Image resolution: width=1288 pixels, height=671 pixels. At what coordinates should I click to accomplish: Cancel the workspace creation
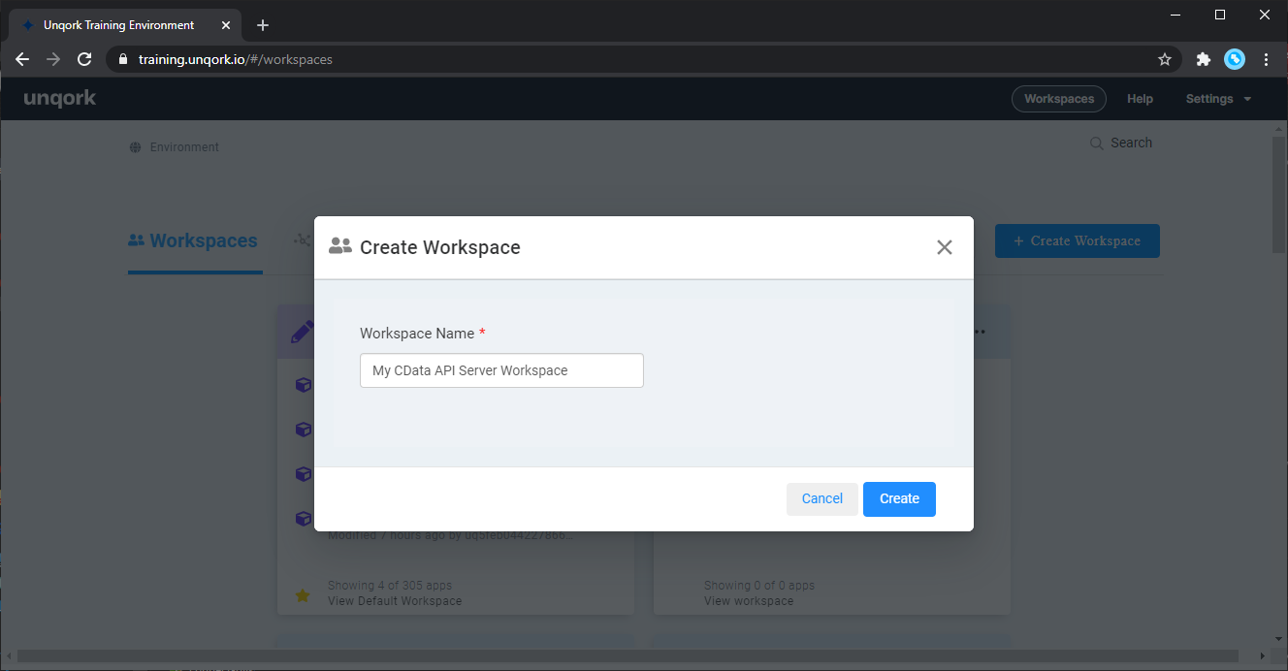point(821,498)
